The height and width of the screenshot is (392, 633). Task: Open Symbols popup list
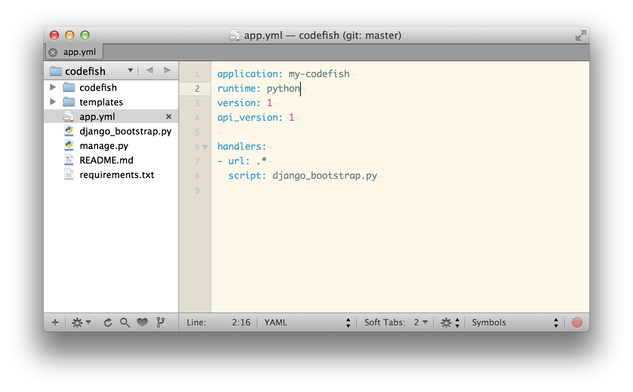tap(515, 322)
